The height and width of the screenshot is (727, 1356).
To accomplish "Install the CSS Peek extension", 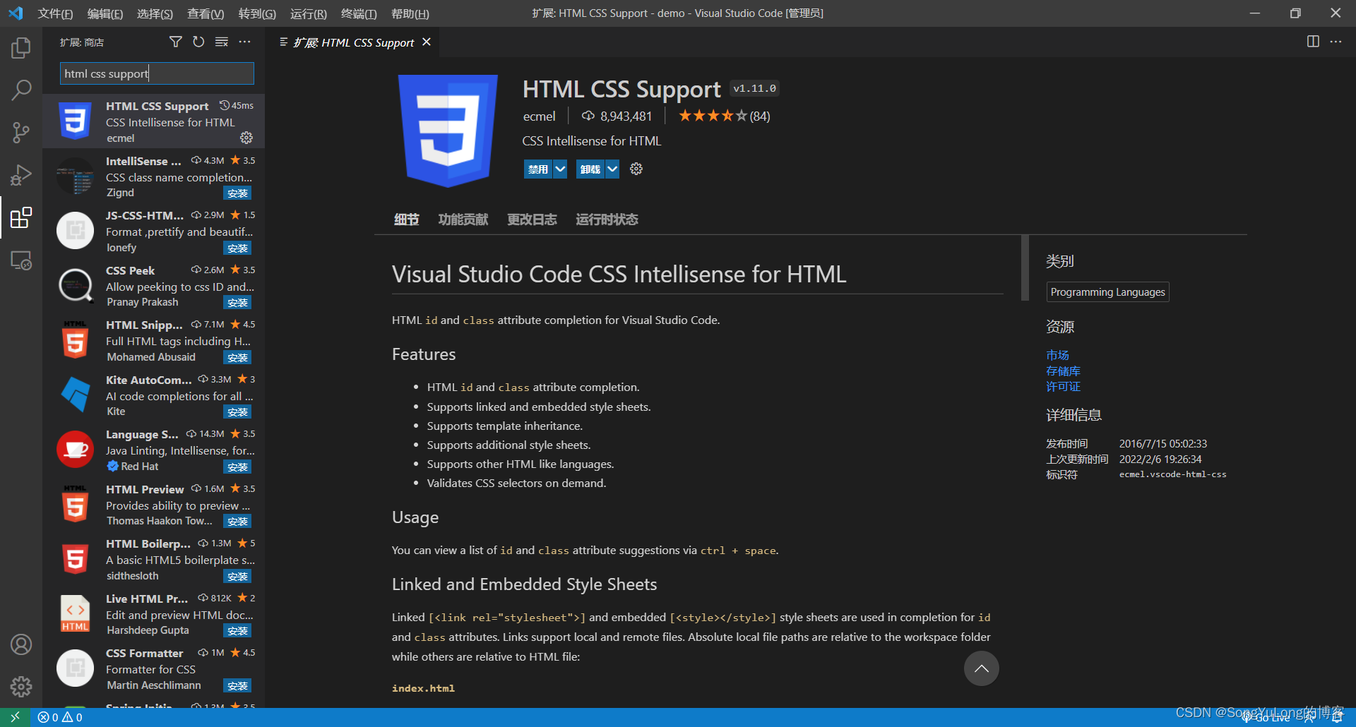I will tap(237, 303).
